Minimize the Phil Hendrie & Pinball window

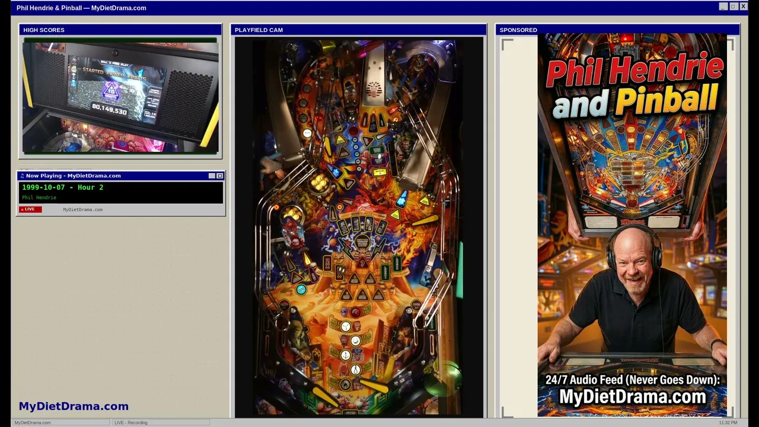pos(723,7)
